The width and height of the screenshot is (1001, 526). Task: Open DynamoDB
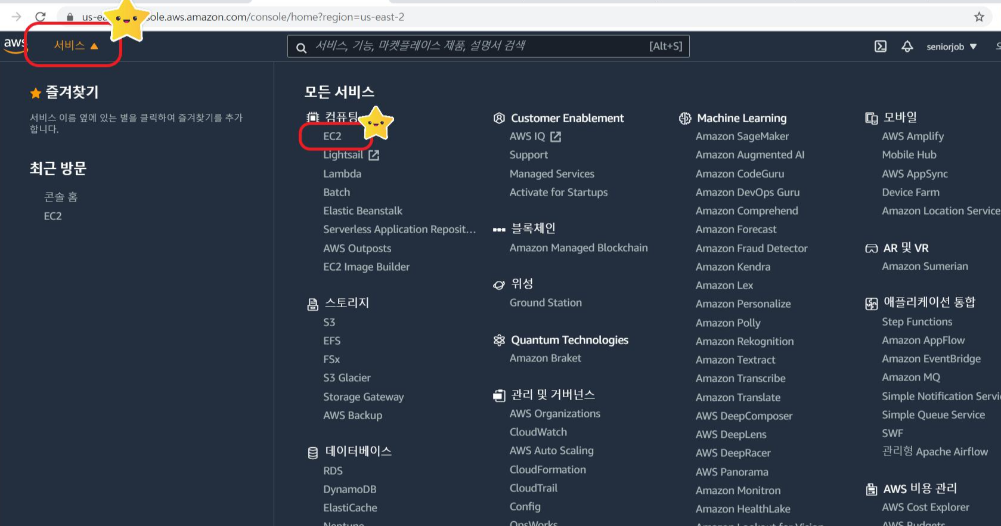click(350, 489)
